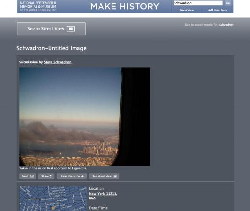Open the airplane window photo
The height and width of the screenshot is (211, 250).
point(85,117)
